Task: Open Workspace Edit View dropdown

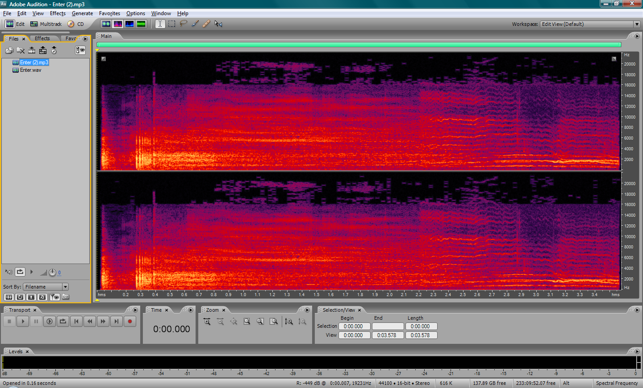Action: point(590,24)
